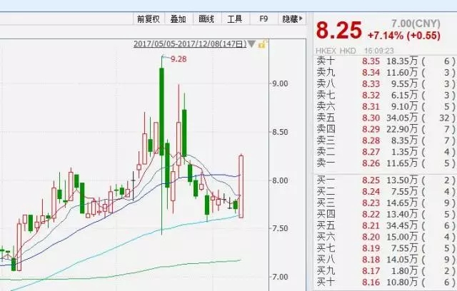
Task: Select the 卖九 row at 8.34
Action: 386,73
